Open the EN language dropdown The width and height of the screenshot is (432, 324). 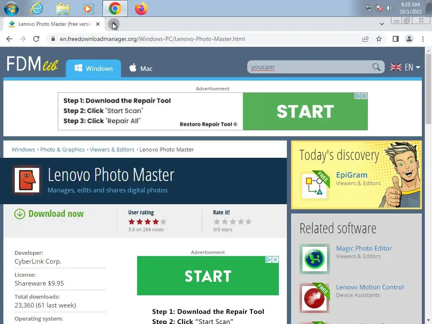pos(405,67)
